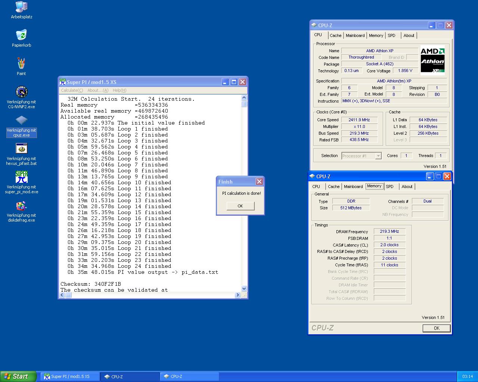
Task: Click Checksum 340F2F1B line
Action: [x=91, y=284]
